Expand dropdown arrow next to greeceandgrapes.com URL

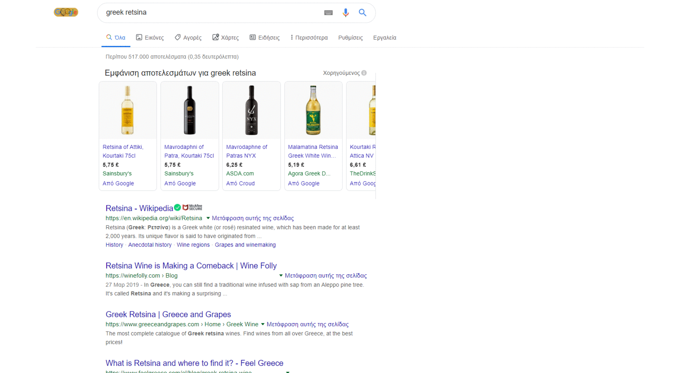[263, 324]
